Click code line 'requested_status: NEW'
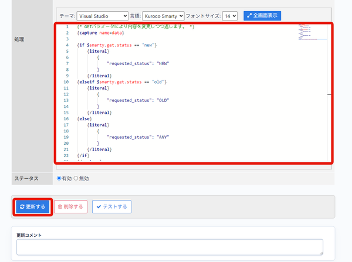The image size is (352, 262). click(x=138, y=63)
